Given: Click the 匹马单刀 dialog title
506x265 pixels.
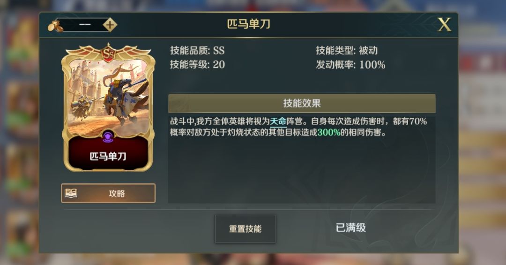Looking at the screenshot, I should (x=248, y=24).
